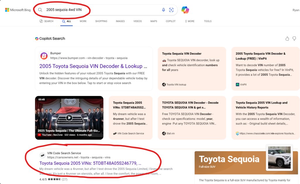Image resolution: width=300 pixels, height=184 pixels.
Task: Click the bumper.com URL breadcrumb
Action: click(x=89, y=58)
